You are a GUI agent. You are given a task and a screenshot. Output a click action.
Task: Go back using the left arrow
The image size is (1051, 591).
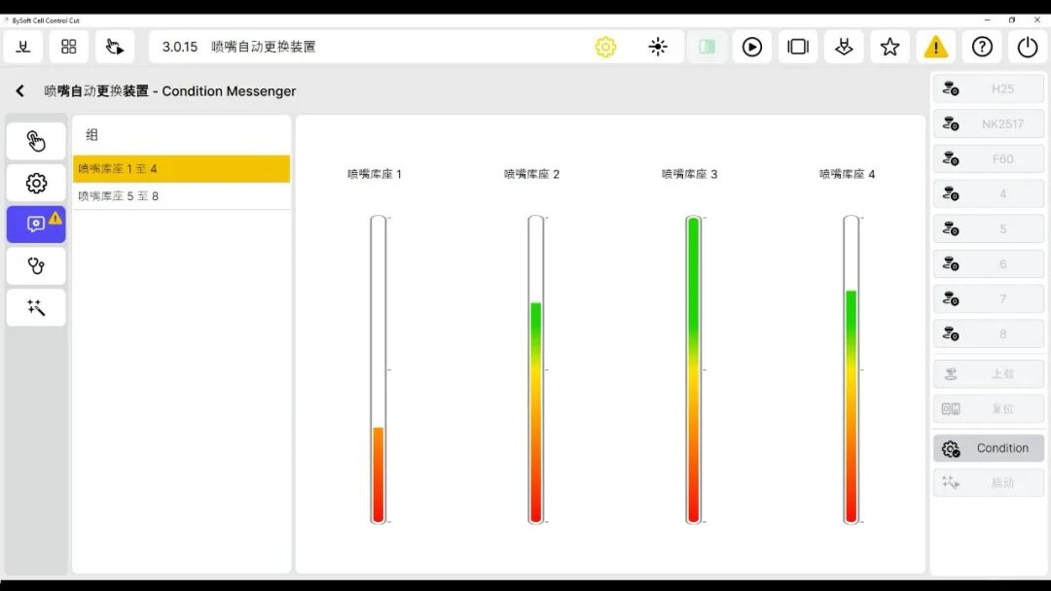[x=19, y=91]
